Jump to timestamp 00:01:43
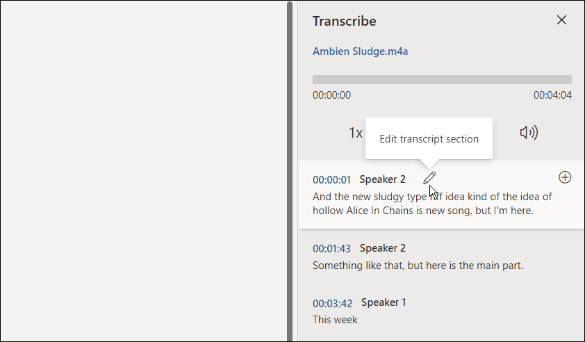This screenshot has height=342, width=585. tap(331, 248)
